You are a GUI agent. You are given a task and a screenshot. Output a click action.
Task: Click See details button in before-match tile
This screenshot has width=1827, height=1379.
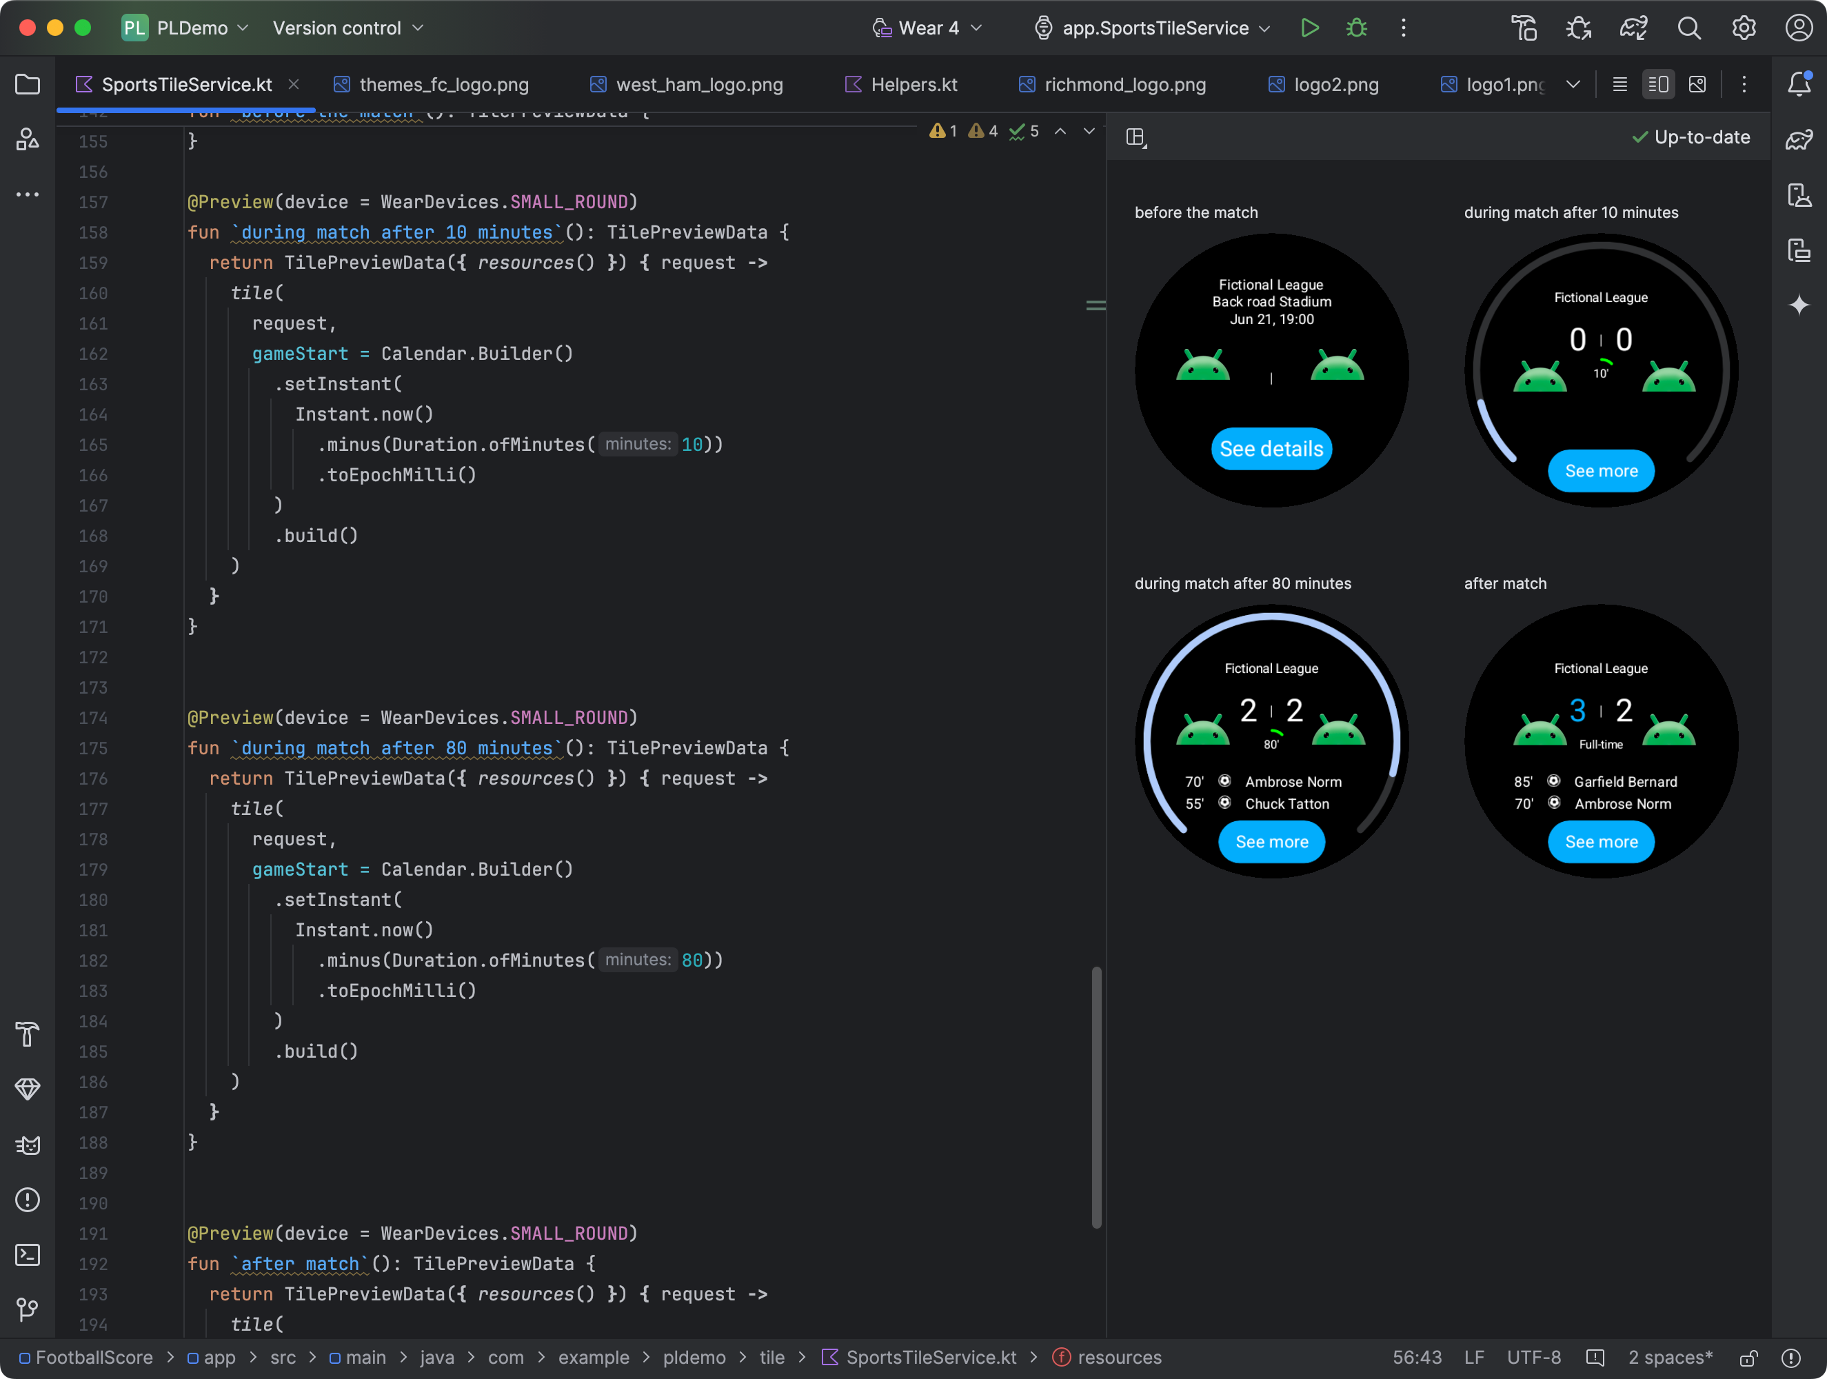pos(1273,447)
